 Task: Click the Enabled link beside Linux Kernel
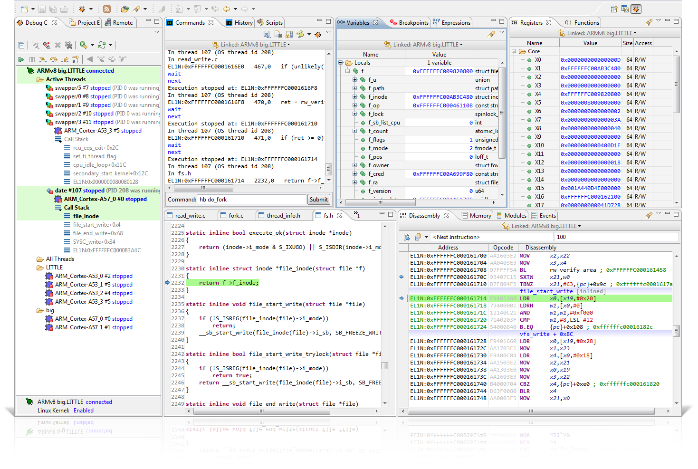click(84, 411)
